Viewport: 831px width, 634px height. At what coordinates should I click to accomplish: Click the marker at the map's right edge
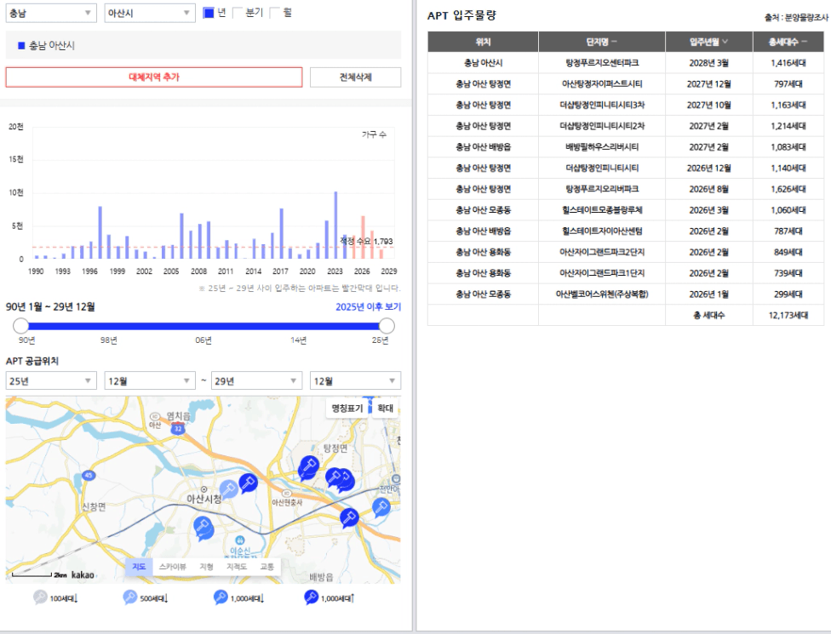pos(381,507)
